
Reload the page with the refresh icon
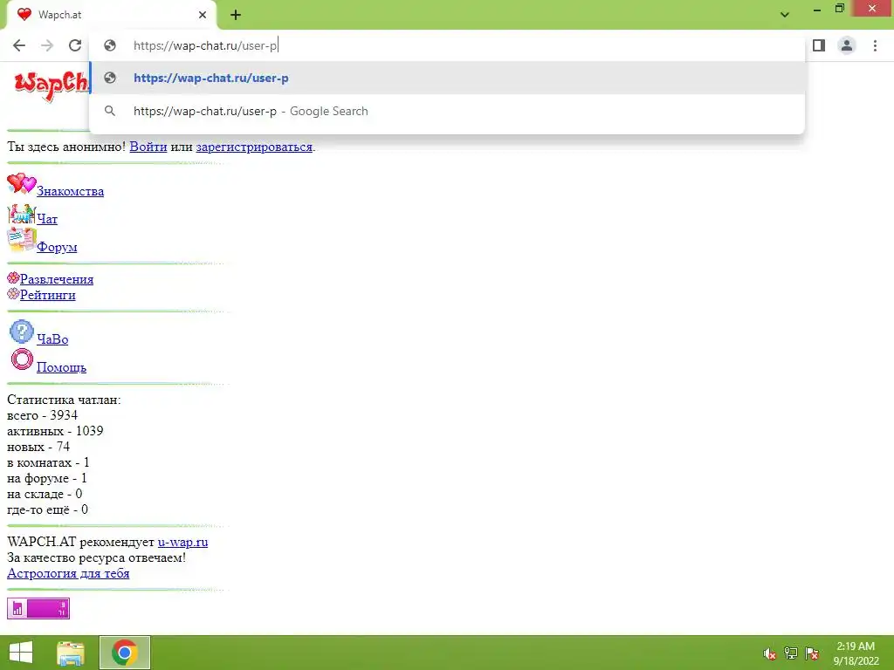tap(75, 45)
